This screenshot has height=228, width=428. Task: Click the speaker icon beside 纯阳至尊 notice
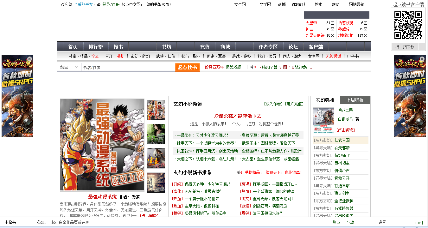(253, 67)
